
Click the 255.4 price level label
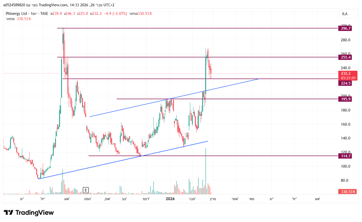coord(345,57)
